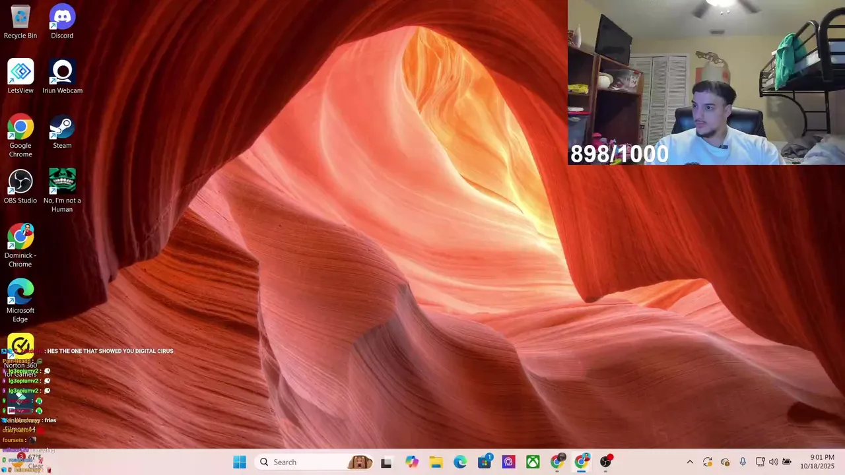Open the purple app icon beside Xbox
Viewport: 845px width, 475px height.
coord(508,462)
